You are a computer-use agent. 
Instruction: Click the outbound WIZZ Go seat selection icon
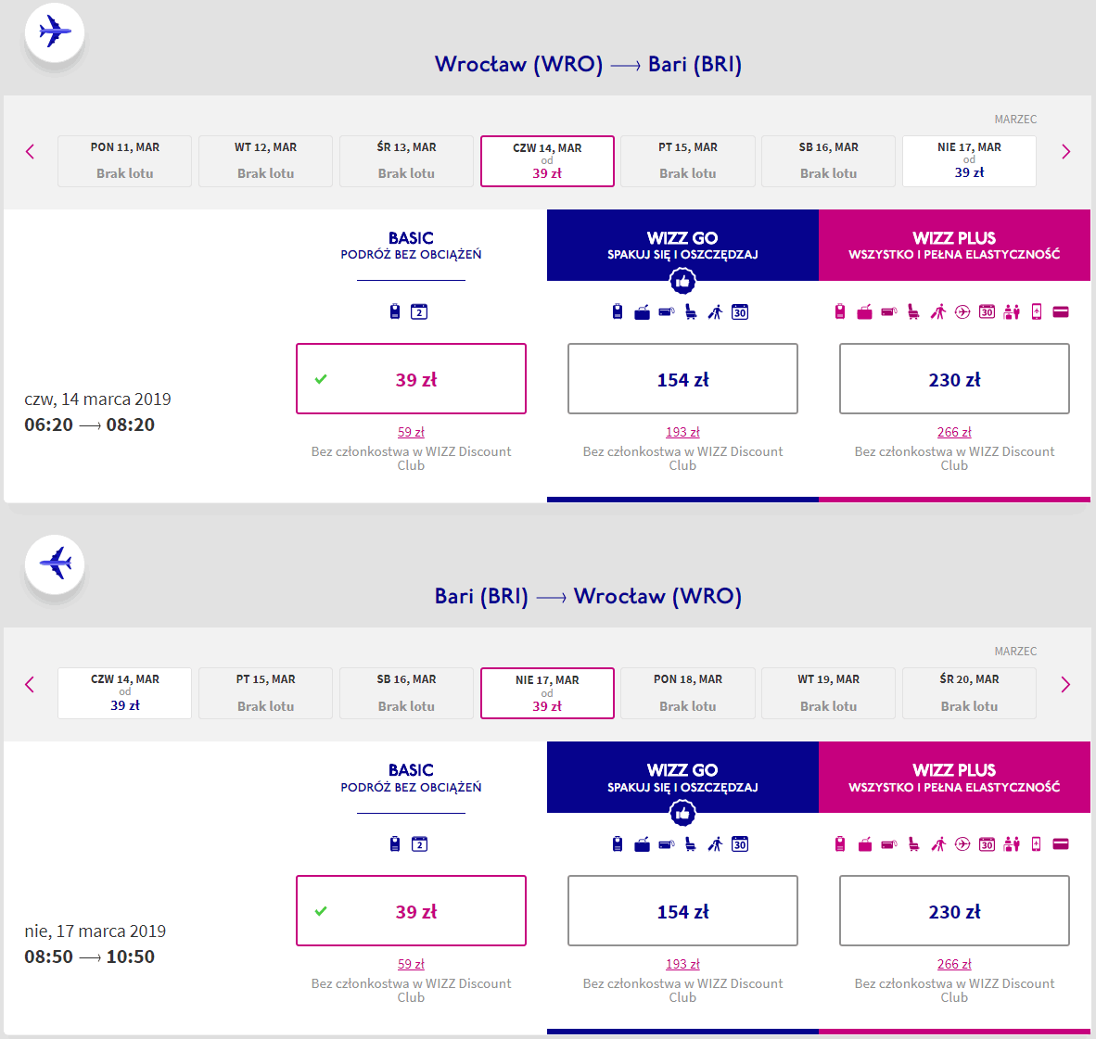[691, 312]
